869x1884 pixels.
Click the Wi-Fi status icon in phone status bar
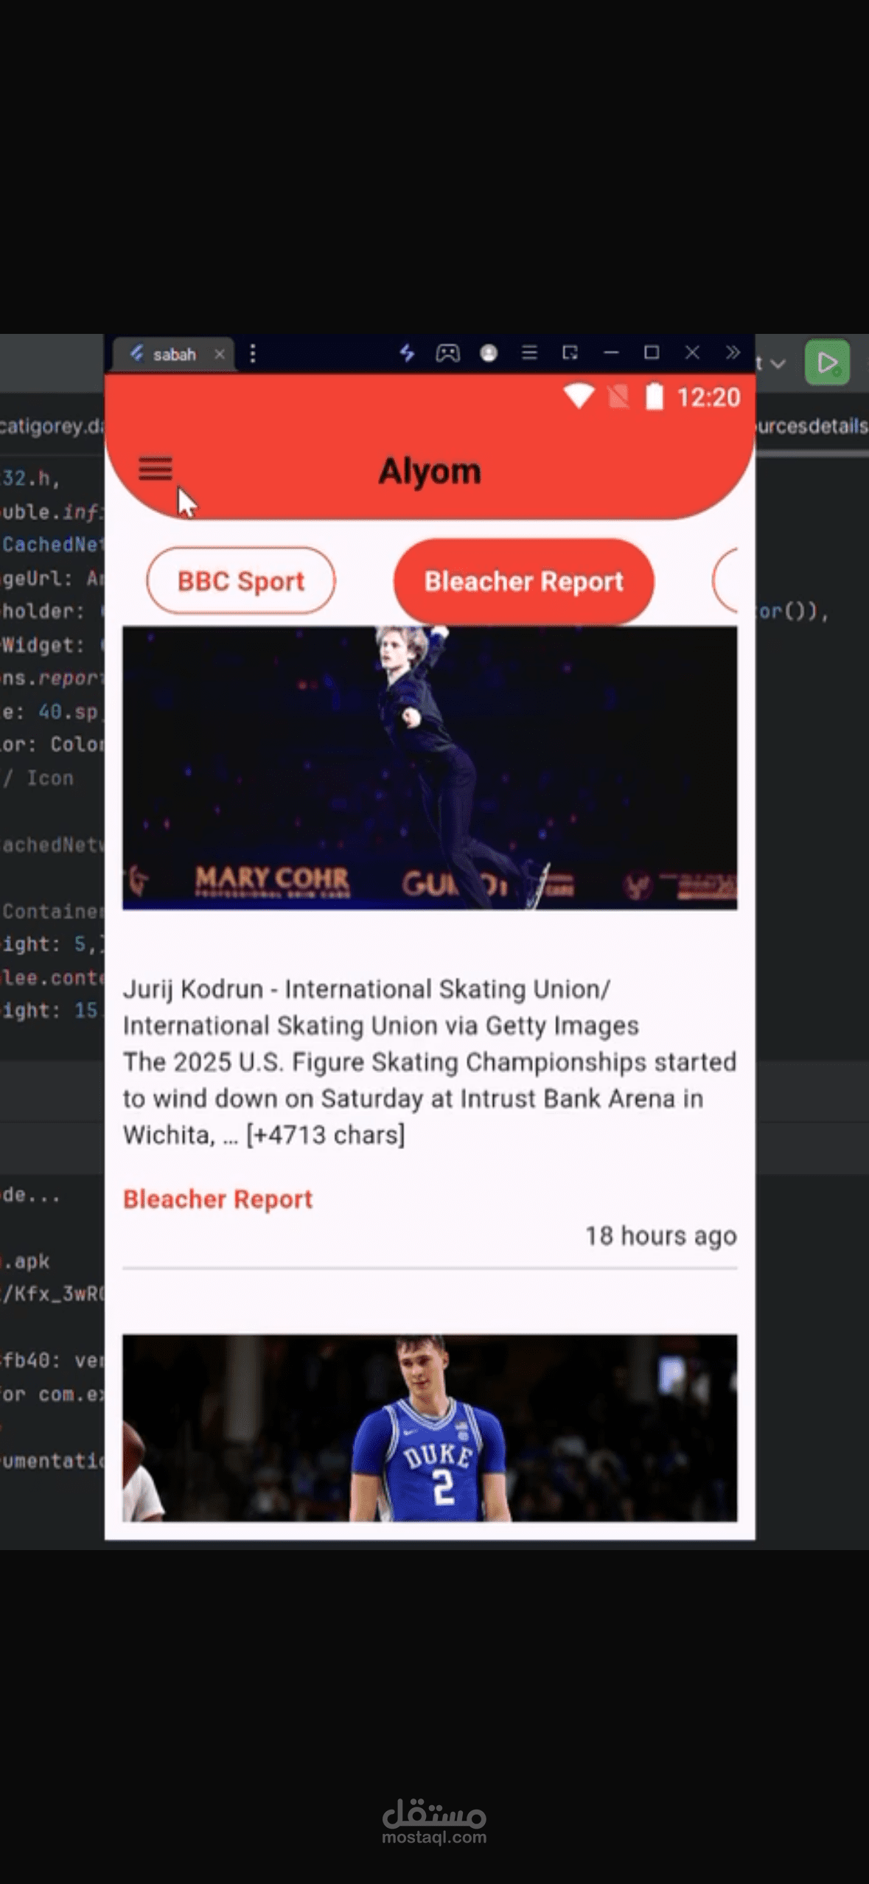click(x=579, y=397)
